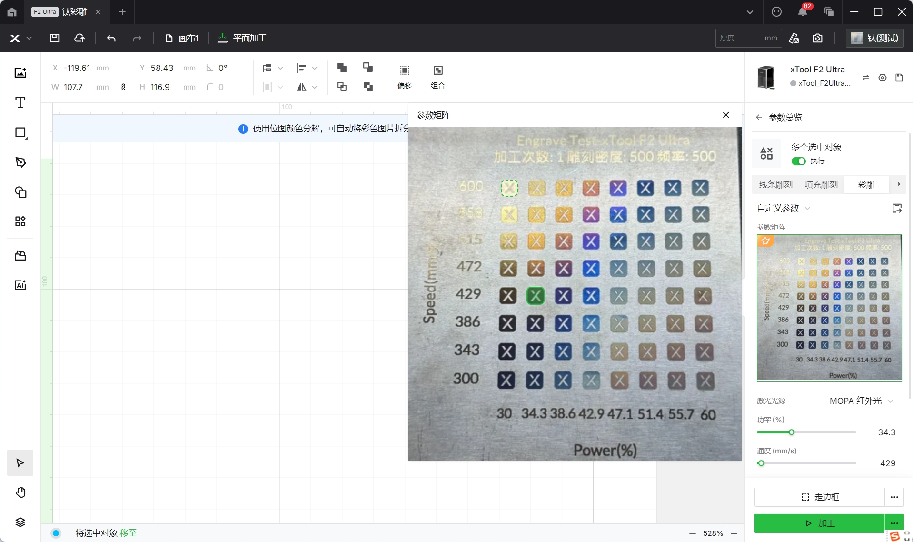
Task: Select matrix cell speed 600 power 30
Action: tap(509, 188)
